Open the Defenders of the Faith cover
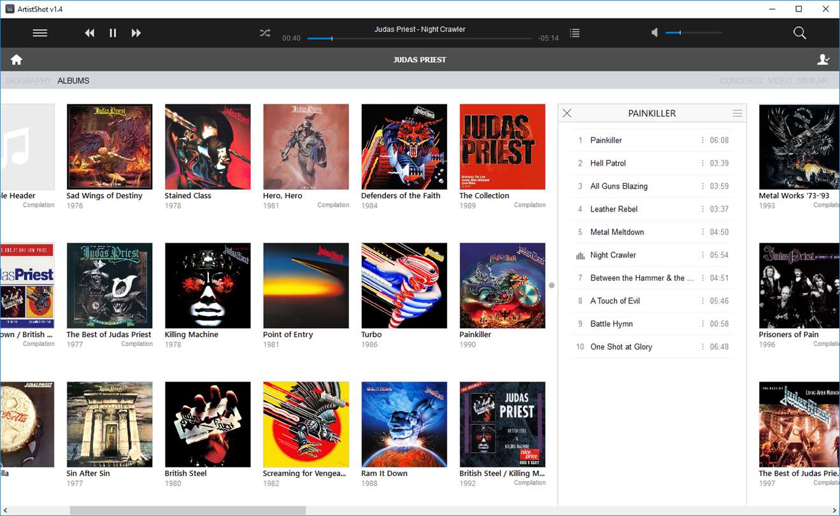The image size is (840, 516). tap(404, 147)
